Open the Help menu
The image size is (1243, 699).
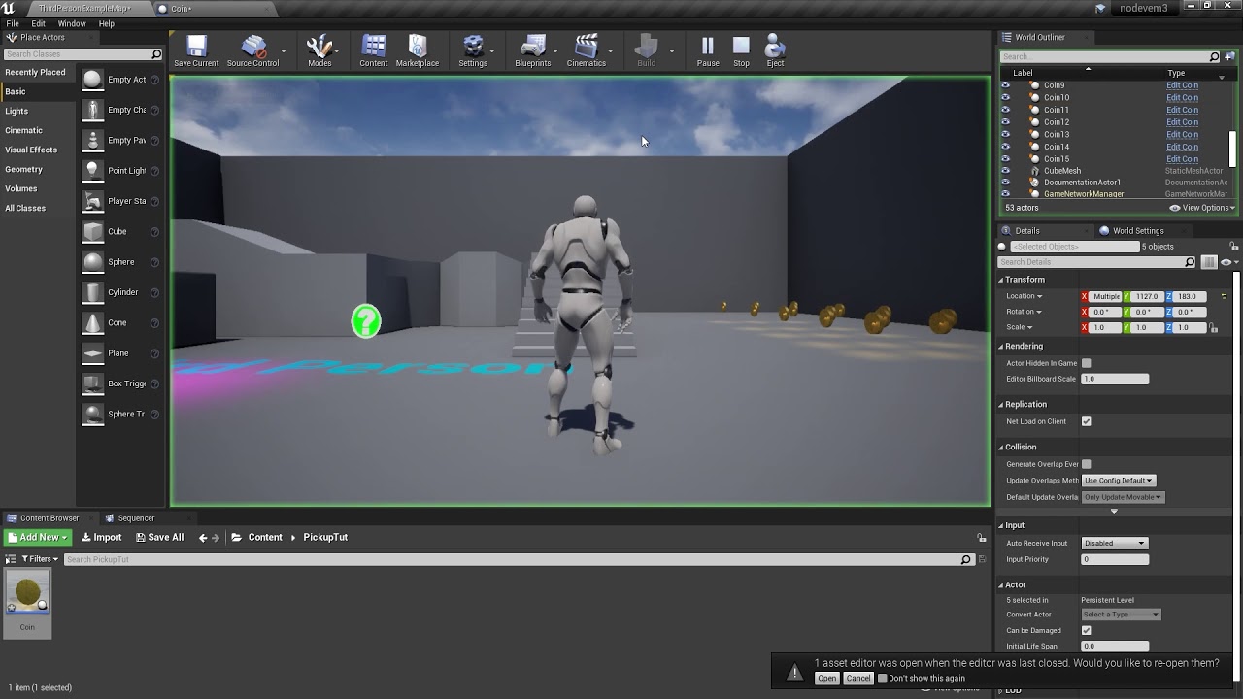(x=107, y=23)
